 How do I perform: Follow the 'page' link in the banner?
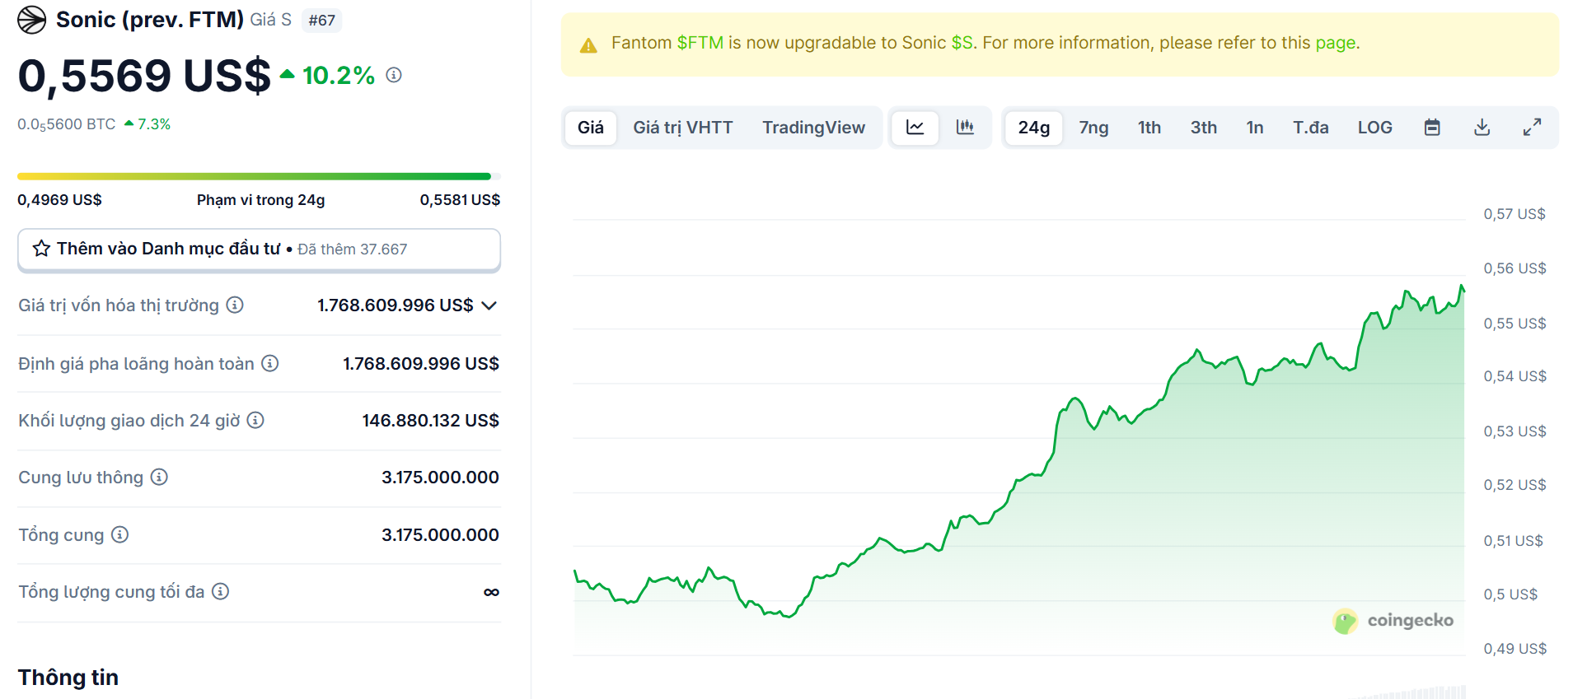pos(1336,43)
